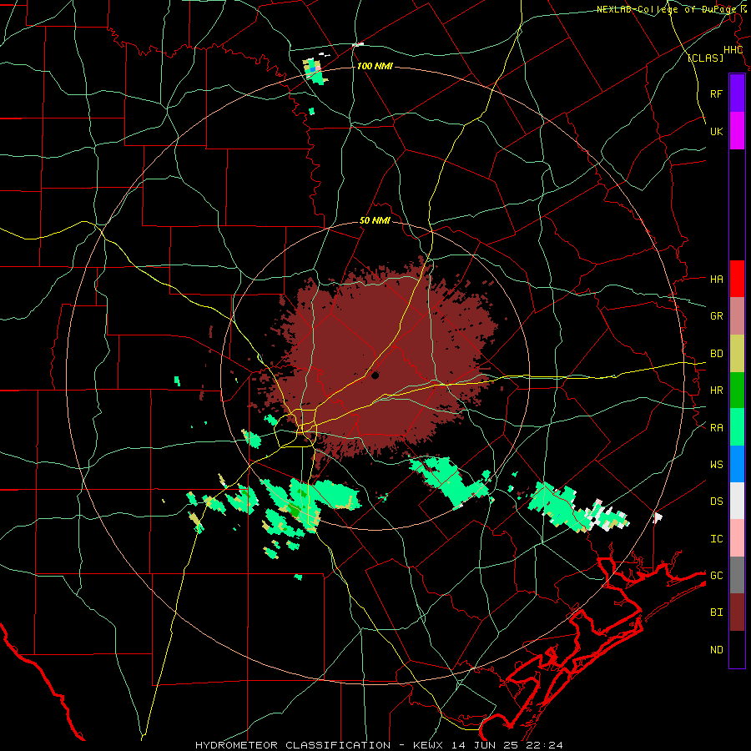Click the RA light green legend swatch

tap(737, 427)
